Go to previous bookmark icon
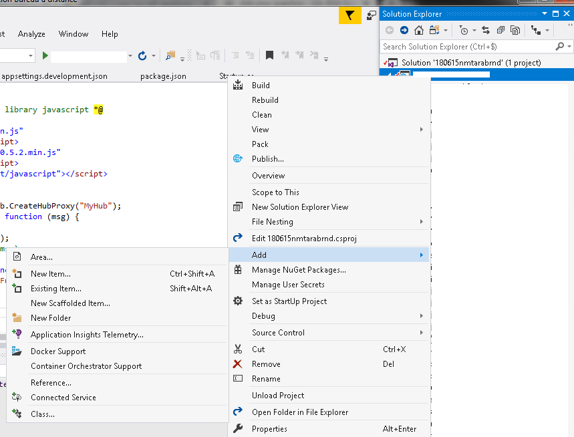The image size is (574, 437). pos(285,55)
